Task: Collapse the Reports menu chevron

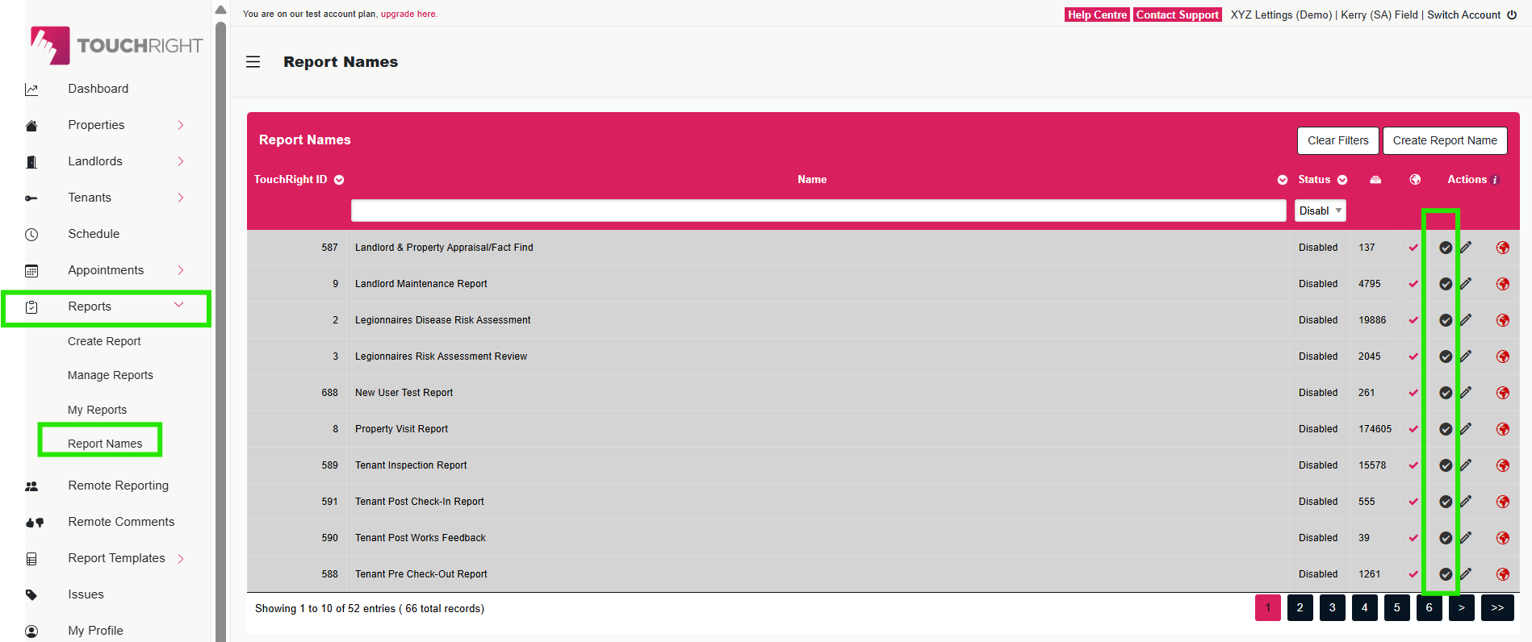Action: point(179,305)
